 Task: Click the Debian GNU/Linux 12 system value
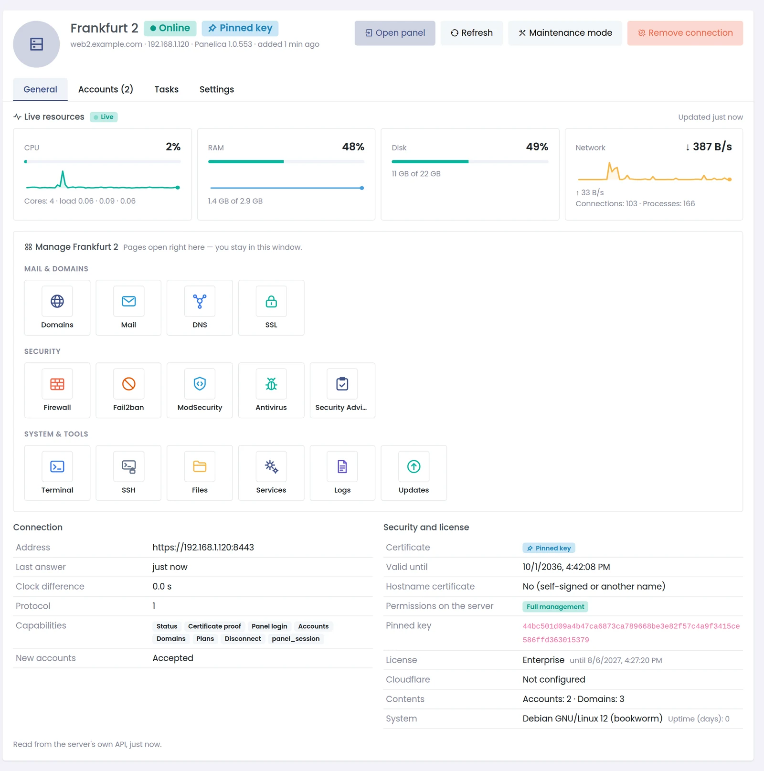point(593,718)
